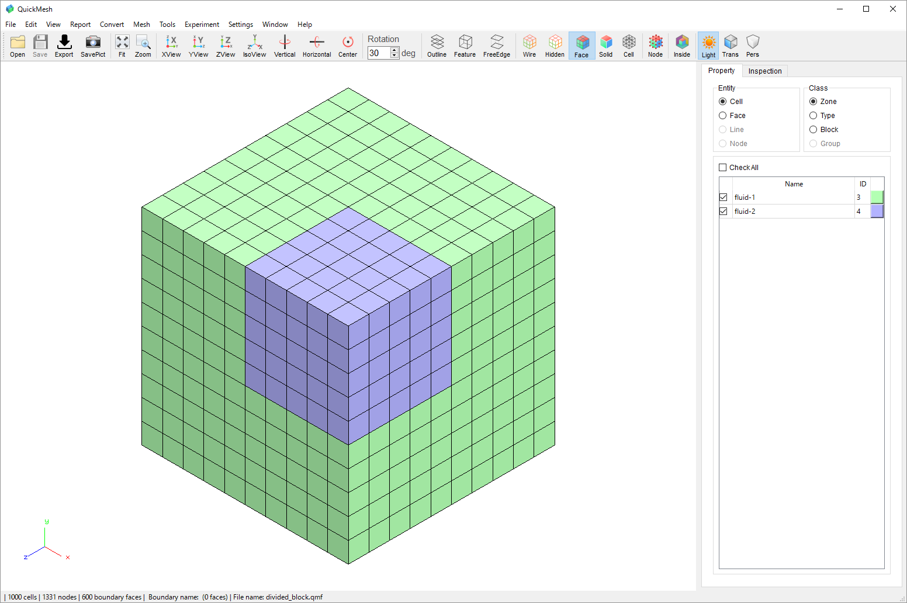Click the file name divided_block.qmf in status bar
This screenshot has height=603, width=907.
click(295, 597)
